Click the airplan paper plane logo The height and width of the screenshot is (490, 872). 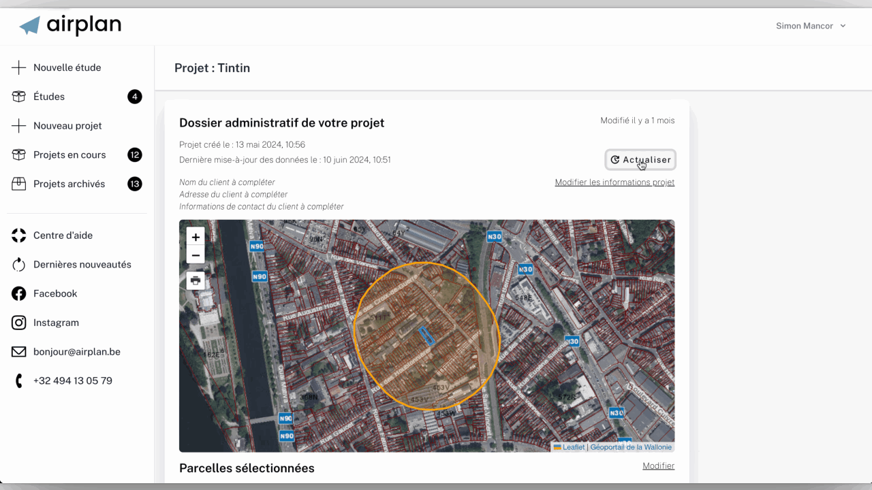click(30, 26)
